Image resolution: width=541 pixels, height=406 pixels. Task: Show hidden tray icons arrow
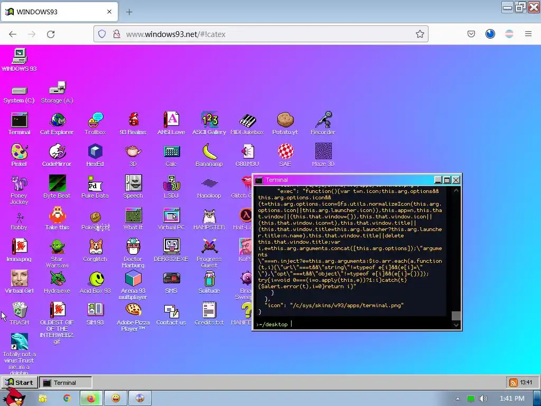coord(458,399)
